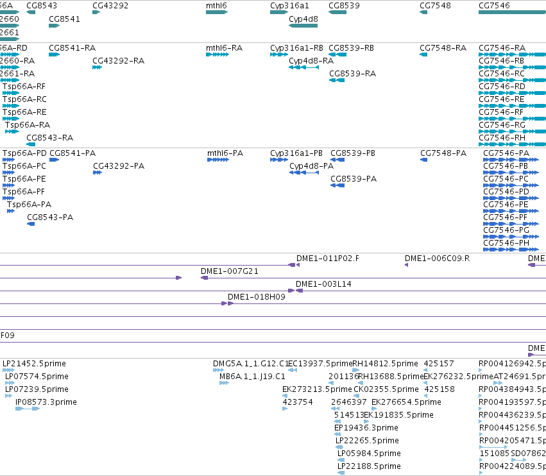Screen dimensions: 546x476
Task: Click transcript Tsp66A-RC
Action: coord(24,99)
